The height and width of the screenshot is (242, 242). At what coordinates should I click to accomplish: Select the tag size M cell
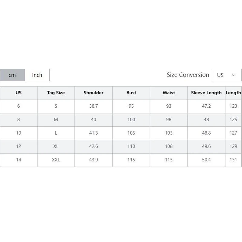click(x=56, y=119)
